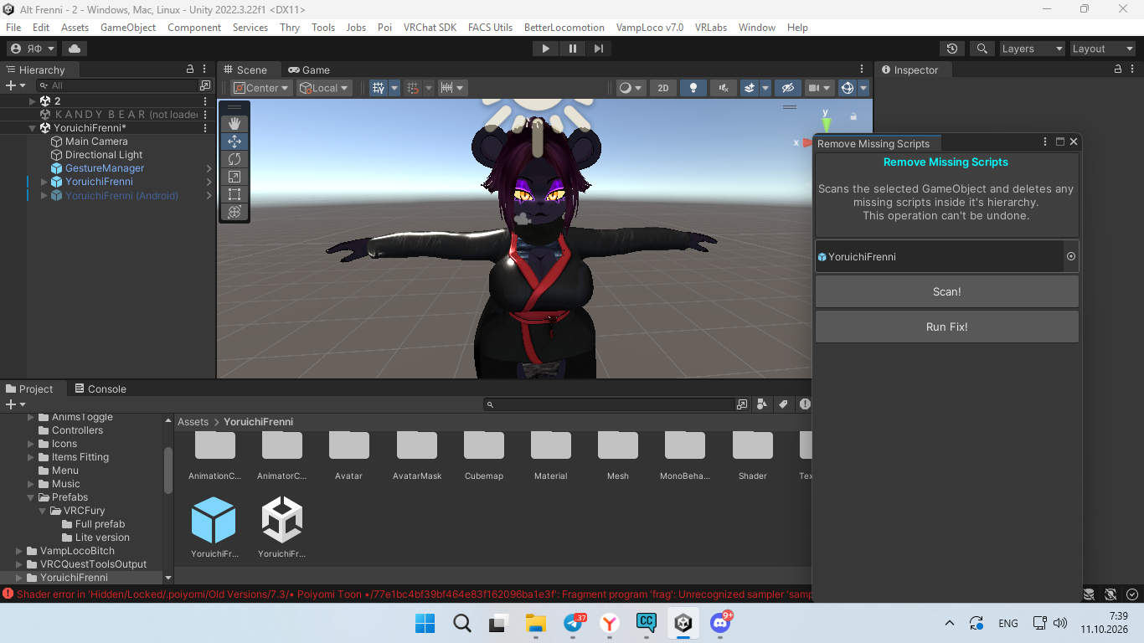Open Hierarchy panel more options menu
Image resolution: width=1144 pixels, height=643 pixels.
205,69
